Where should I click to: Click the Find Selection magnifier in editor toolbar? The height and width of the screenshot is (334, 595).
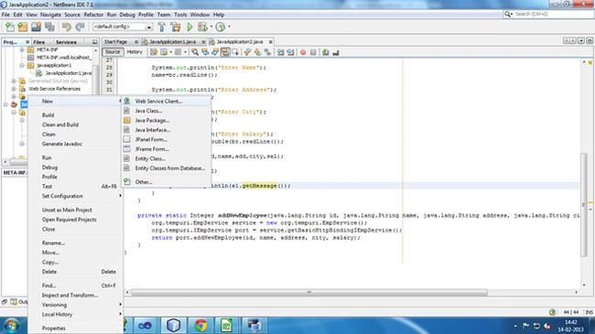click(x=195, y=52)
